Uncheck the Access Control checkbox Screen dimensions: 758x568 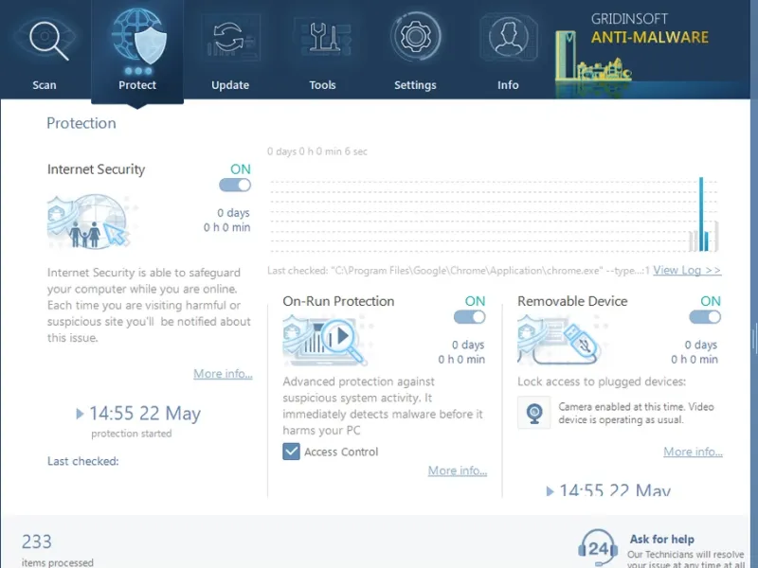click(291, 452)
